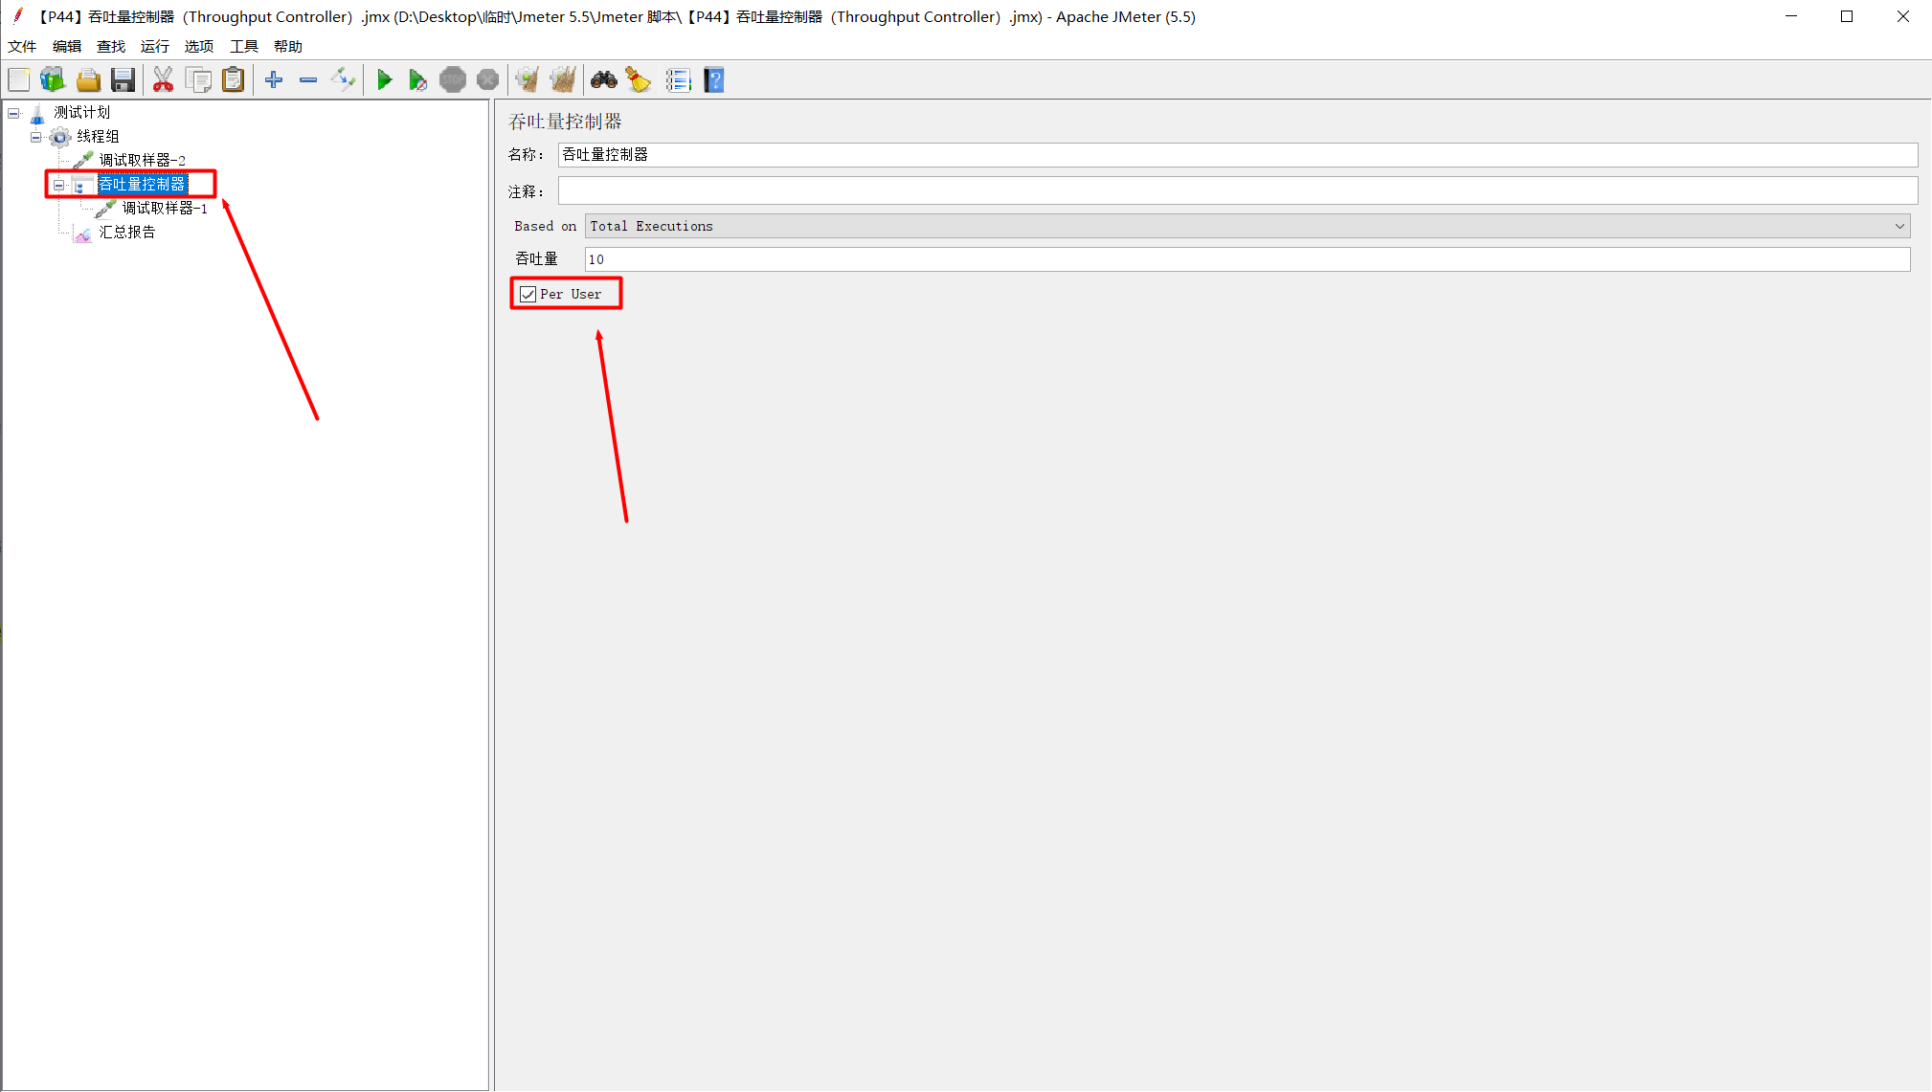
Task: Open Help with question mark icon
Action: point(714,80)
